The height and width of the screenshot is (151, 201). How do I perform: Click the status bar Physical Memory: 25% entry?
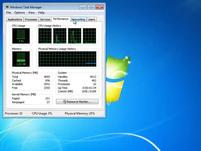click(x=80, y=114)
